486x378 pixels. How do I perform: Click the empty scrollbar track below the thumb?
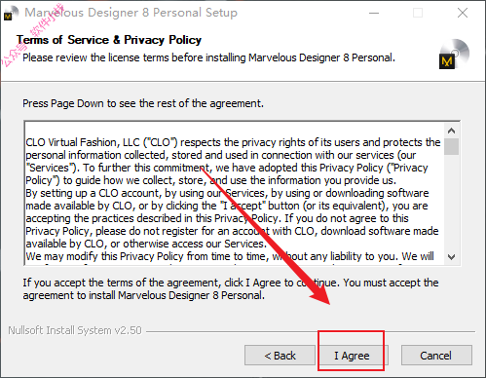point(451,203)
